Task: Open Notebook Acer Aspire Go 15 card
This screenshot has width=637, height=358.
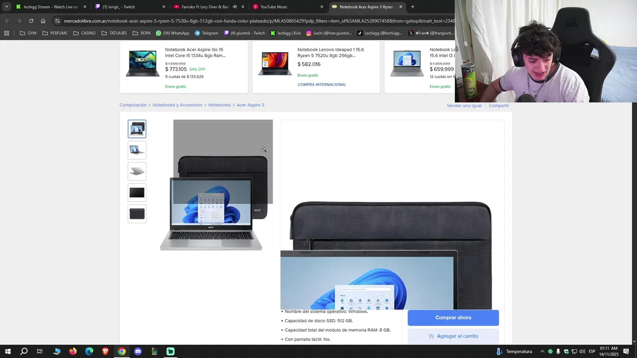Action: tap(184, 67)
